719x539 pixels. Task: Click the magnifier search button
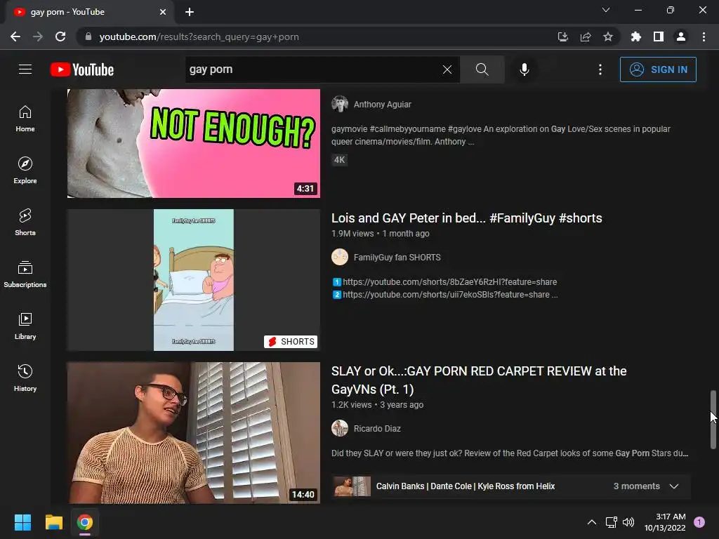[x=482, y=69]
